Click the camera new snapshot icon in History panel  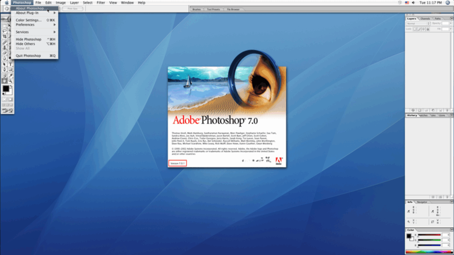pos(440,197)
